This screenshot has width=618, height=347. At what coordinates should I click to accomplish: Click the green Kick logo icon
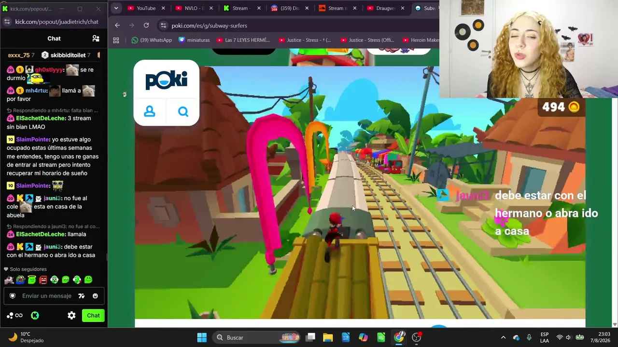35,316
